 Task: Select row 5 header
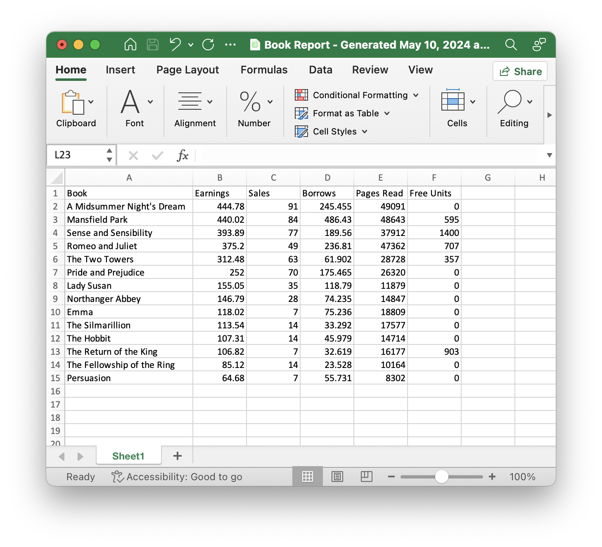[x=55, y=246]
